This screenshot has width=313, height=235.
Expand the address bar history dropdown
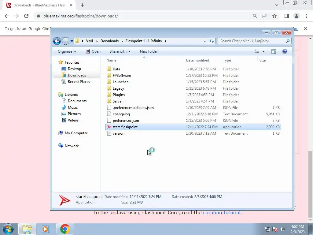tap(205, 41)
